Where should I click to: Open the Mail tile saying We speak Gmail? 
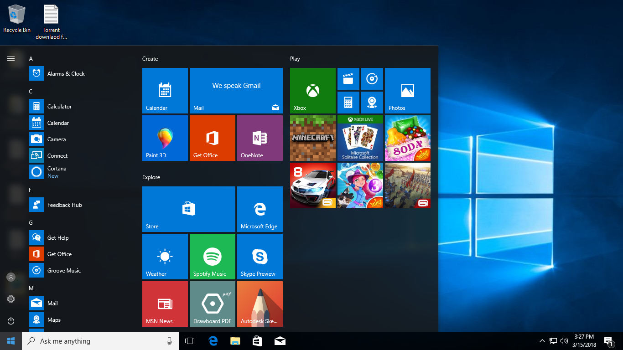coord(236,91)
